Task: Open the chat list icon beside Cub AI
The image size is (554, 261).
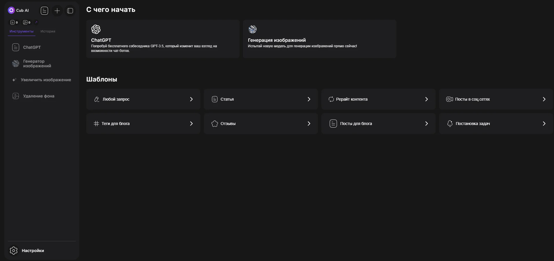Action: coord(44,11)
